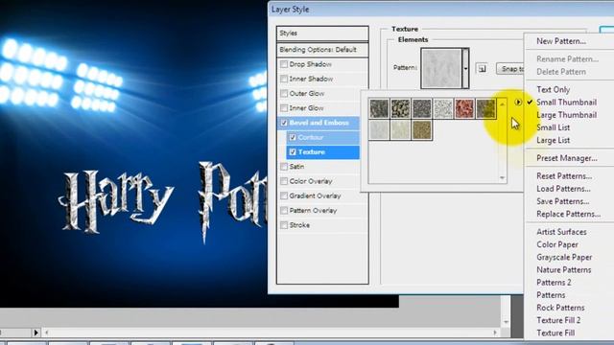Choose Large List view option
This screenshot has height=345, width=614.
tap(553, 140)
